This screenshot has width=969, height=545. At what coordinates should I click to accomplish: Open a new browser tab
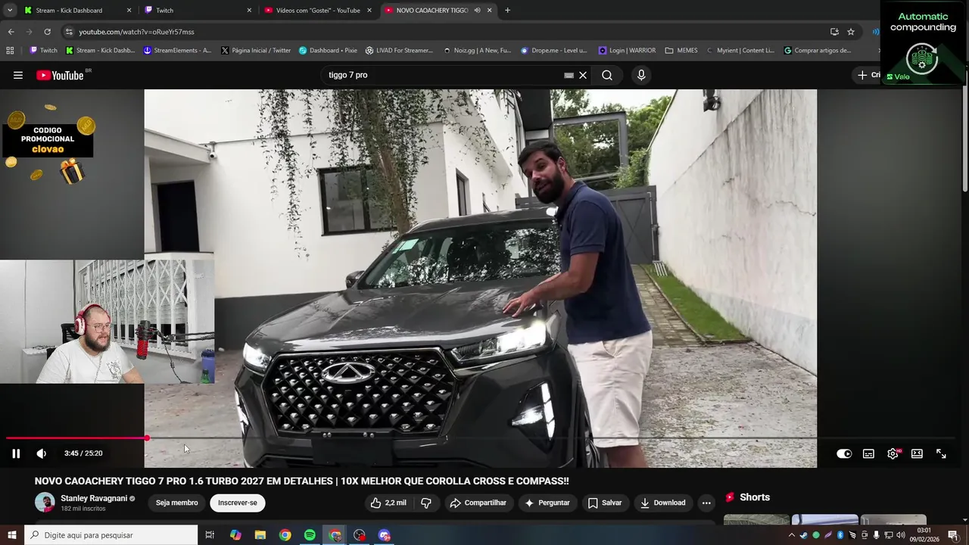(507, 11)
